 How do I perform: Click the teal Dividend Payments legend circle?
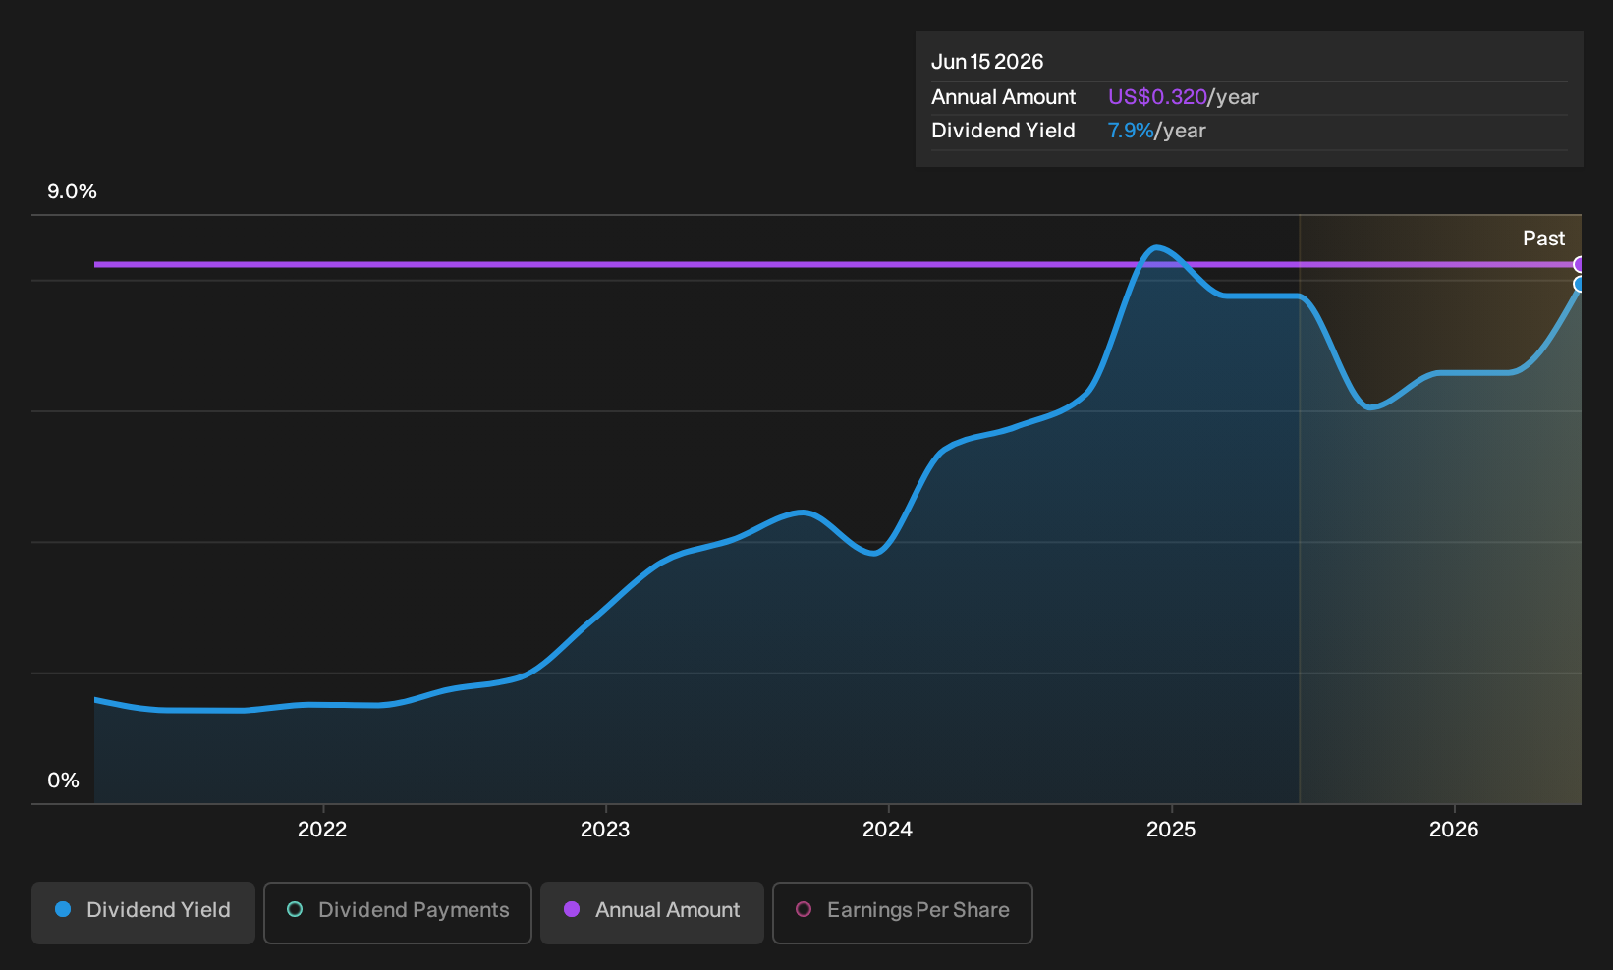(x=295, y=910)
